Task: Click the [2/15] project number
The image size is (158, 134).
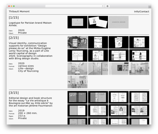Action: (x=14, y=38)
